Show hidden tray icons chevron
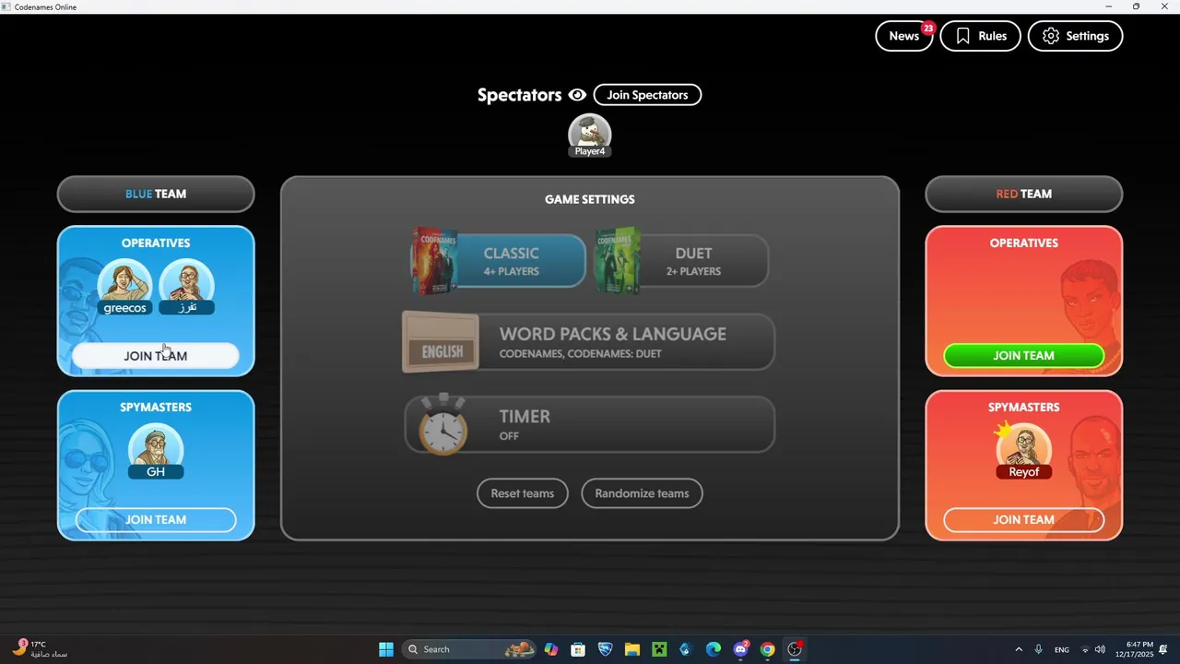Screen dimensions: 1180x664 tap(1018, 649)
